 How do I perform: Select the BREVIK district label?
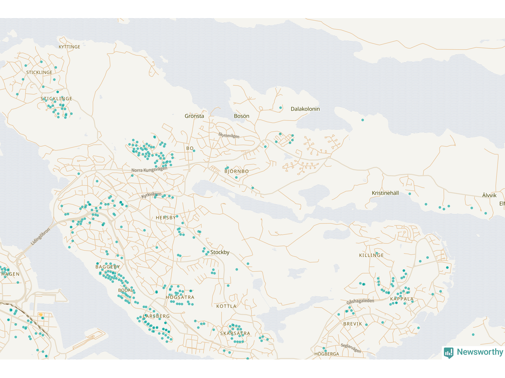[352, 324]
